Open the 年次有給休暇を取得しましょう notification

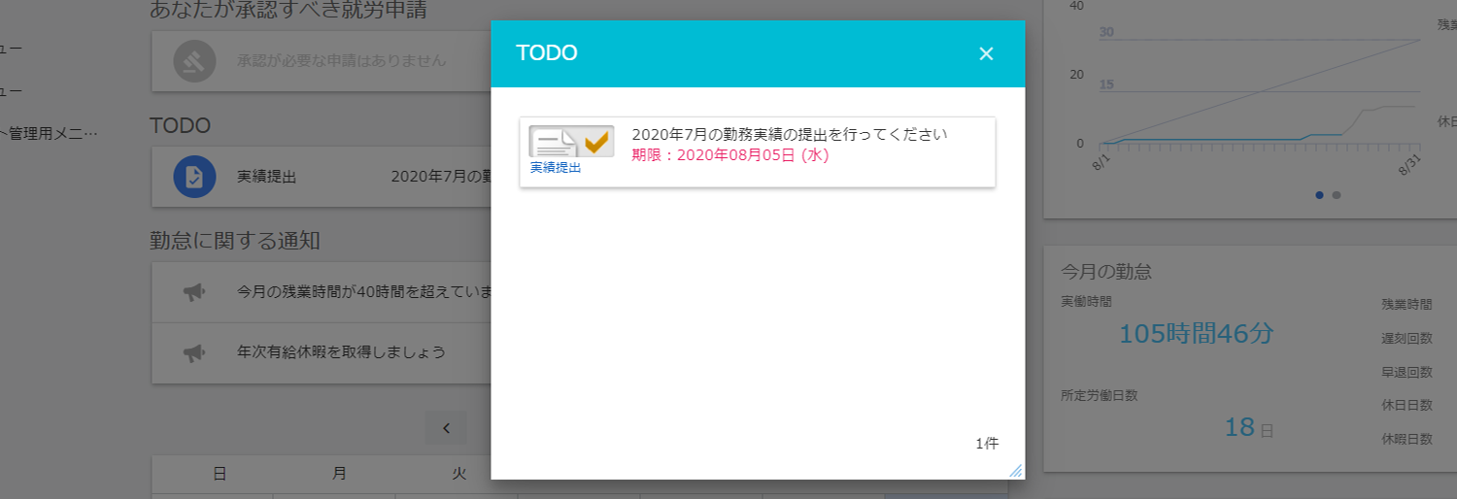[x=341, y=352]
